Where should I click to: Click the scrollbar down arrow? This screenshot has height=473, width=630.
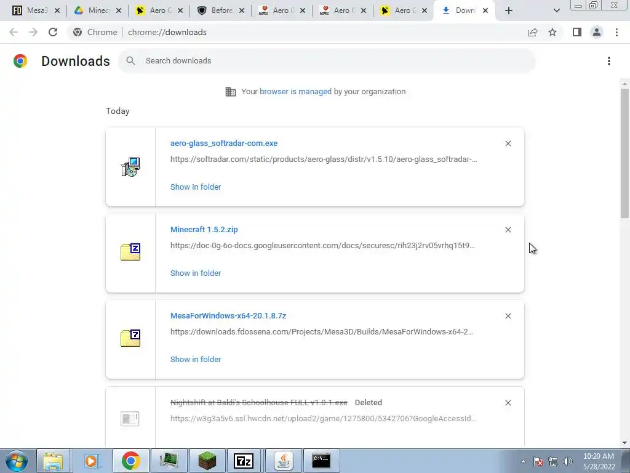tap(624, 443)
